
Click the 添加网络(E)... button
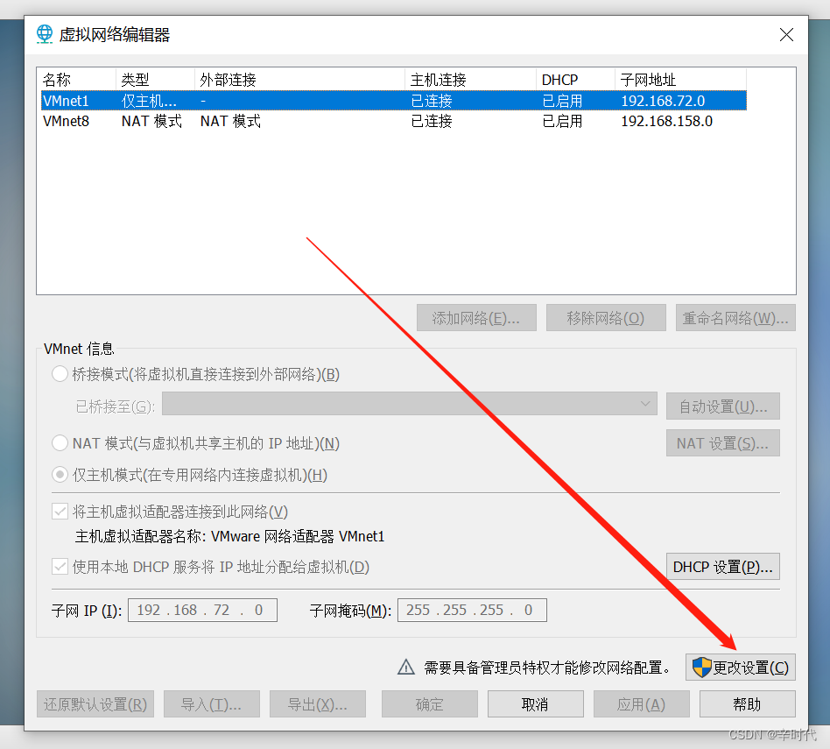coord(476,318)
